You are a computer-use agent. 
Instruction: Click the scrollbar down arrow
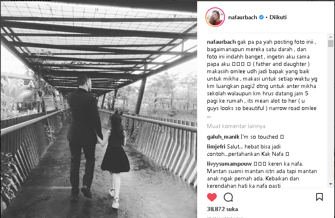(x=331, y=184)
